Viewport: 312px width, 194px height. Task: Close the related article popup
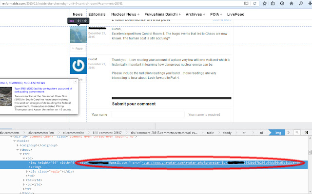(x=75, y=82)
